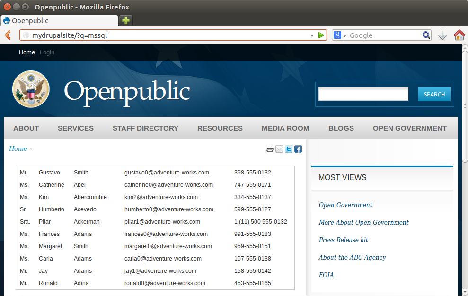Go to Firefox Home page icon

(459, 35)
